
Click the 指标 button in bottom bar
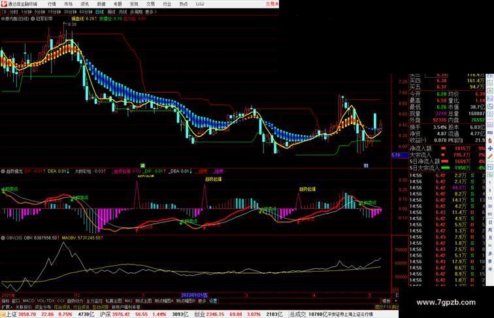coord(6,301)
